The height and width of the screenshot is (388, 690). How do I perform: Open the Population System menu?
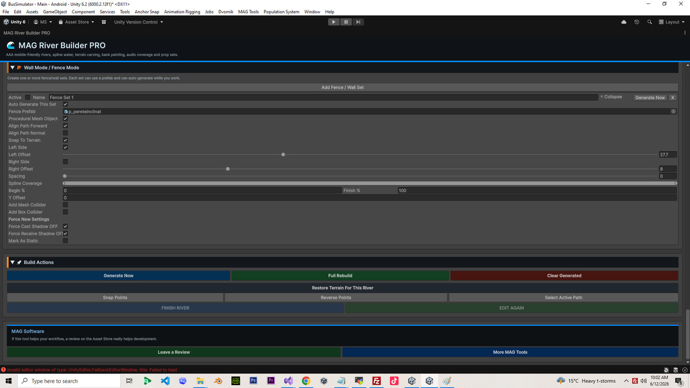tap(281, 11)
